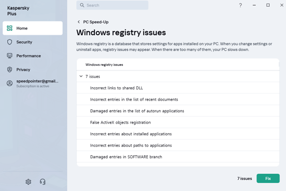The width and height of the screenshot is (286, 191).
Task: Click the Privacy badge icon
Action: (x=10, y=70)
